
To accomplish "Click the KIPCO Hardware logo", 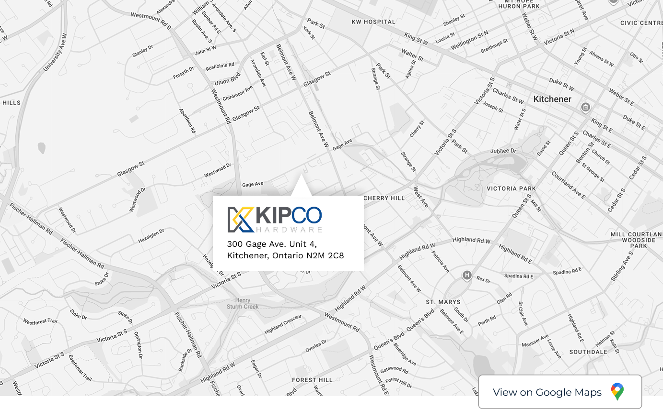I will click(274, 219).
